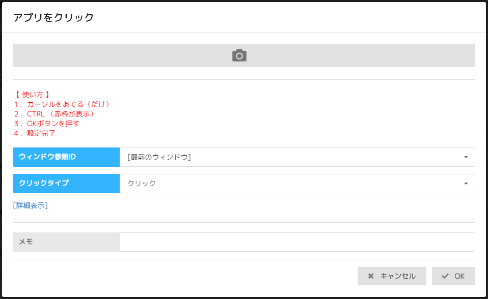This screenshot has width=488, height=299.
Task: Click the checkmark icon on OK button
Action: (445, 276)
